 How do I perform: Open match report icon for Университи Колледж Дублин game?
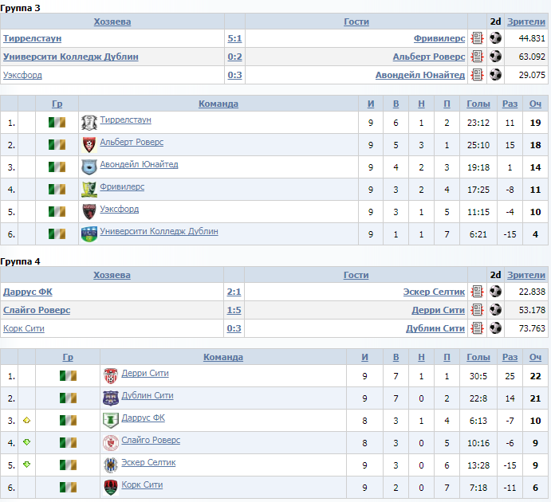(x=477, y=56)
